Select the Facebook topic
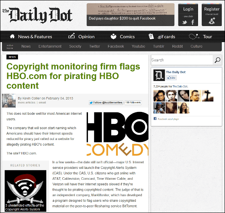This screenshot has height=213, width=225. (116, 46)
